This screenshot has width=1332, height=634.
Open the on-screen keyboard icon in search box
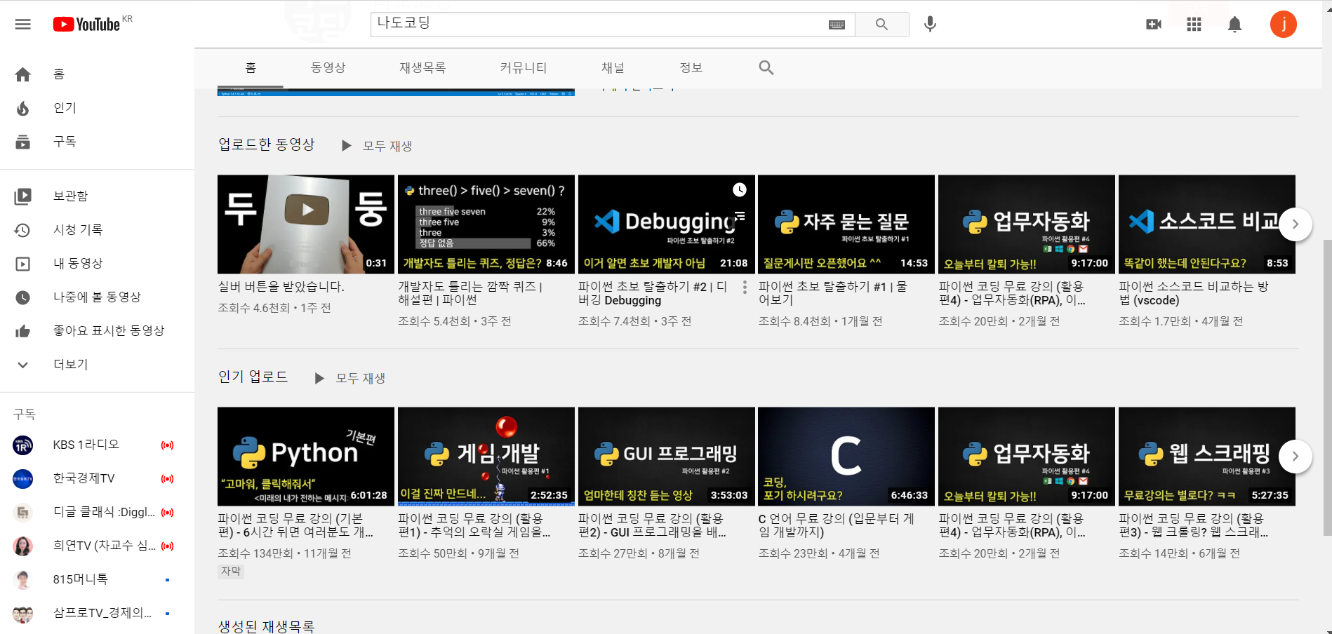point(837,25)
